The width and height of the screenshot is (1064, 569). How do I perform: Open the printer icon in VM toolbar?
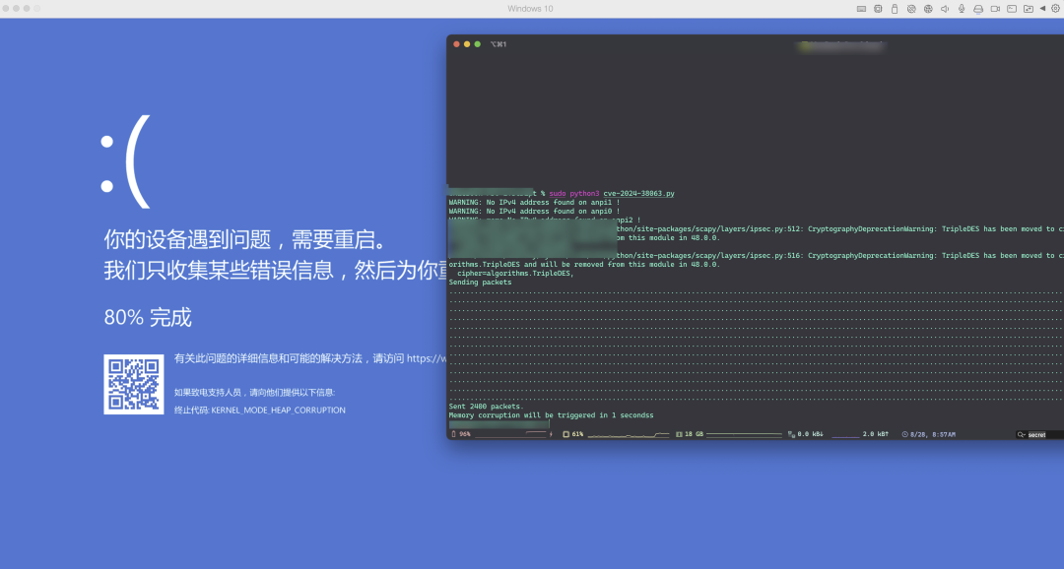pyautogui.click(x=978, y=9)
